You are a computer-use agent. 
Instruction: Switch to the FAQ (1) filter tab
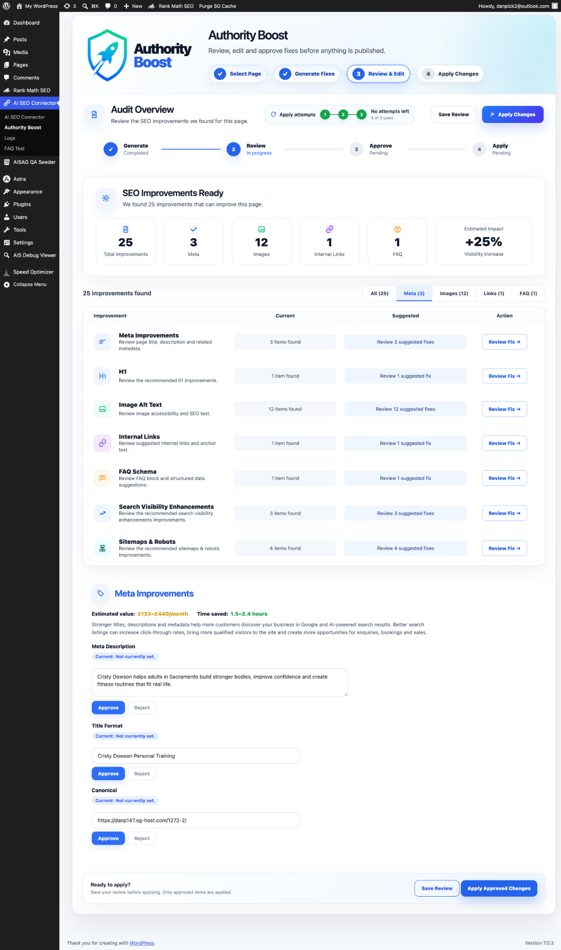coord(528,293)
